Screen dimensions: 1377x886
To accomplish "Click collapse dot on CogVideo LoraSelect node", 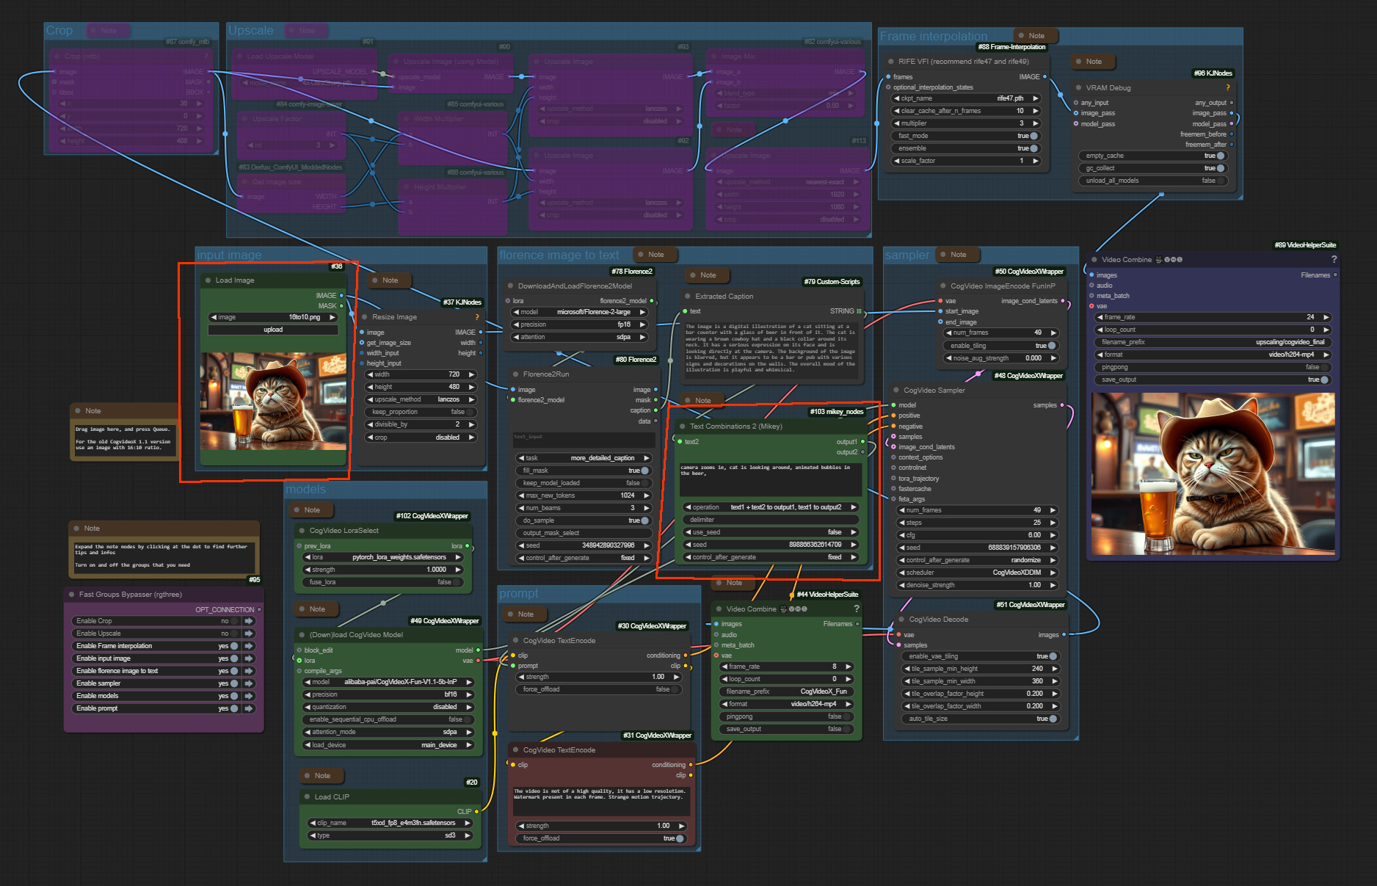I will [x=302, y=531].
